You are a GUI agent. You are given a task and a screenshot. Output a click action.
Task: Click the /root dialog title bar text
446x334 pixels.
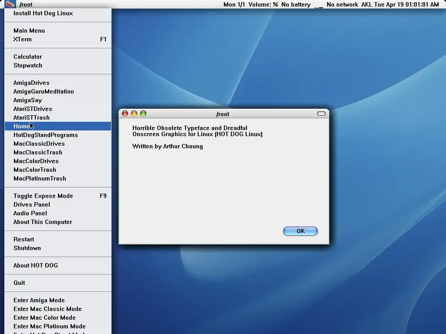223,114
